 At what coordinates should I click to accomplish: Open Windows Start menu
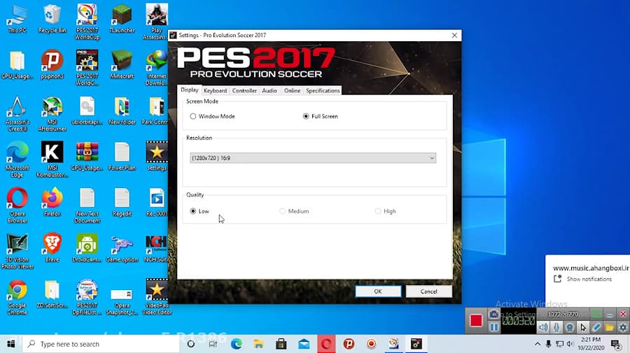[x=10, y=344]
